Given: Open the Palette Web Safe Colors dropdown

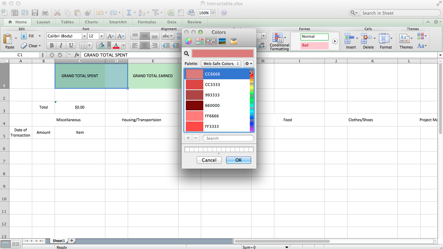Looking at the screenshot, I should 221,64.
